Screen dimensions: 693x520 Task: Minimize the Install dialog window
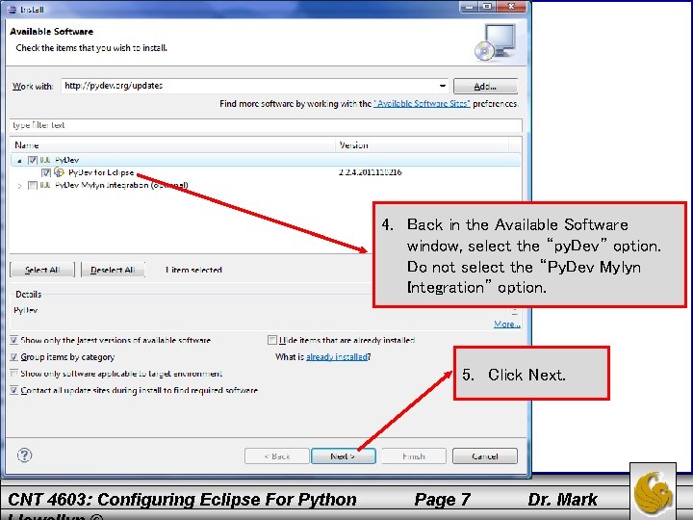[469, 6]
